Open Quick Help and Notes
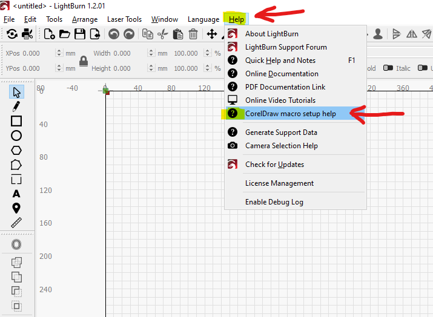Image resolution: width=433 pixels, height=317 pixels. point(296,60)
